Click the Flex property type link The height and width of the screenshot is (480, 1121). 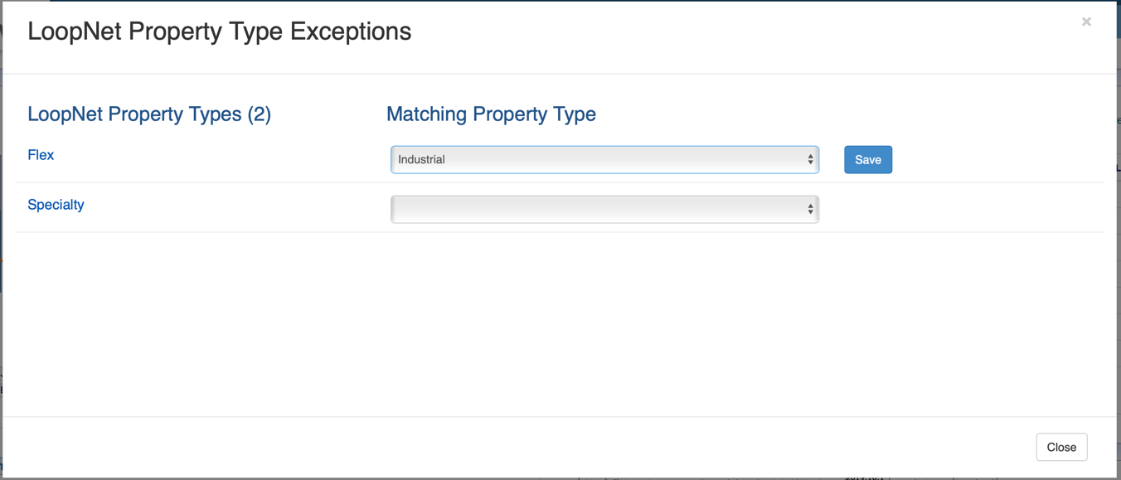coord(41,155)
